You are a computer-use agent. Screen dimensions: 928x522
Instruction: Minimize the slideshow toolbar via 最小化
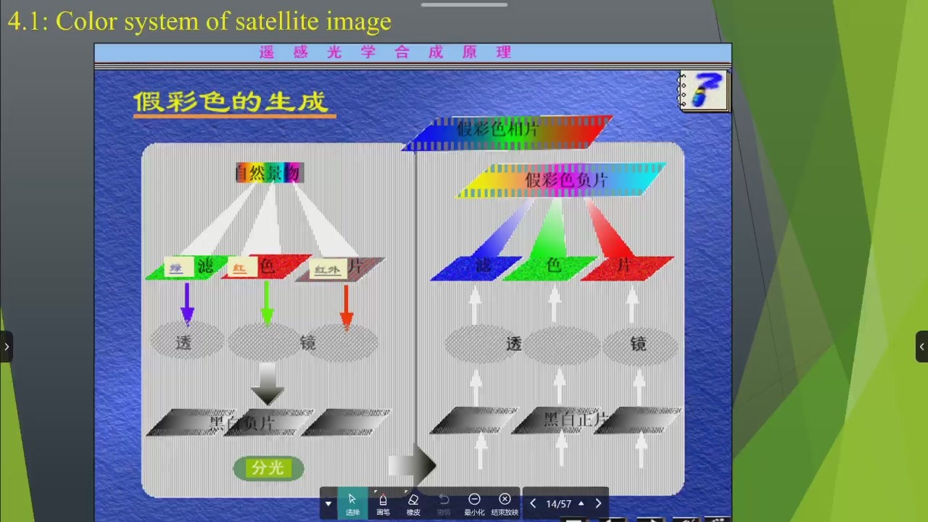[474, 503]
